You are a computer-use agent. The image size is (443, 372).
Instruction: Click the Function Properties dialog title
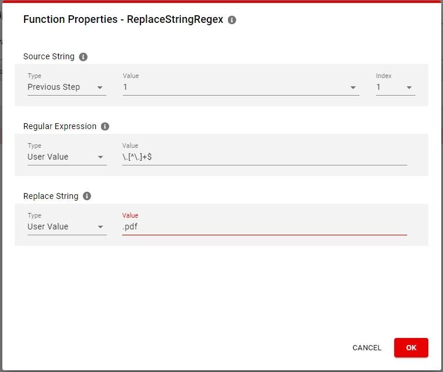(x=123, y=19)
